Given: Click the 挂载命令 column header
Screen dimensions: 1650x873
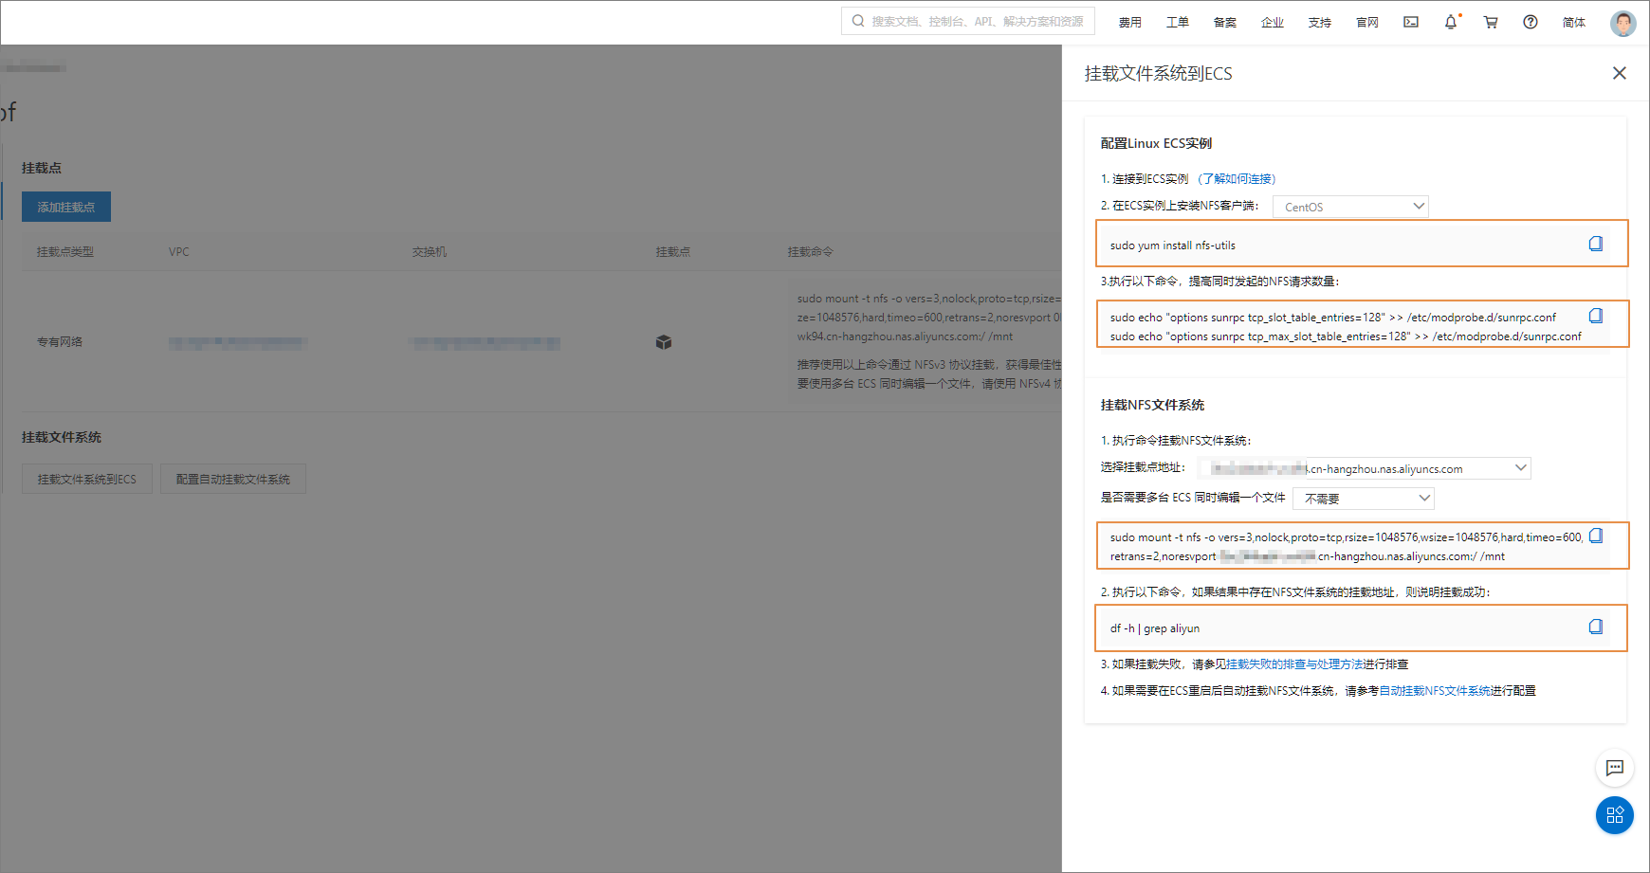Looking at the screenshot, I should [810, 251].
